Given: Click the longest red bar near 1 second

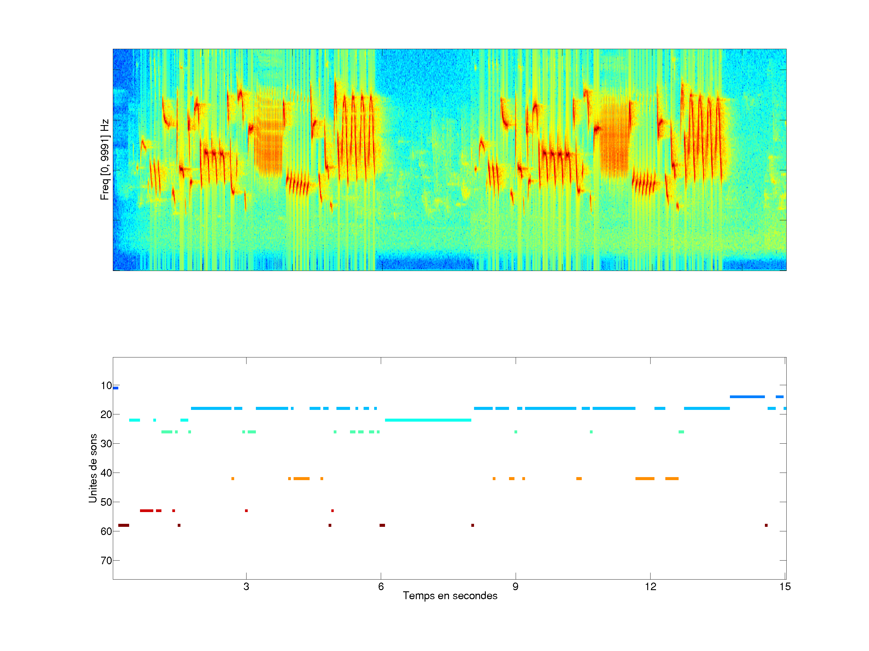Looking at the screenshot, I should point(147,511).
